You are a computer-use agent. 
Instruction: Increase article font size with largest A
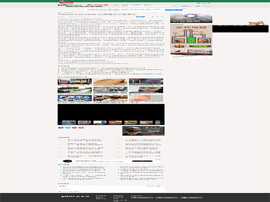point(162,17)
